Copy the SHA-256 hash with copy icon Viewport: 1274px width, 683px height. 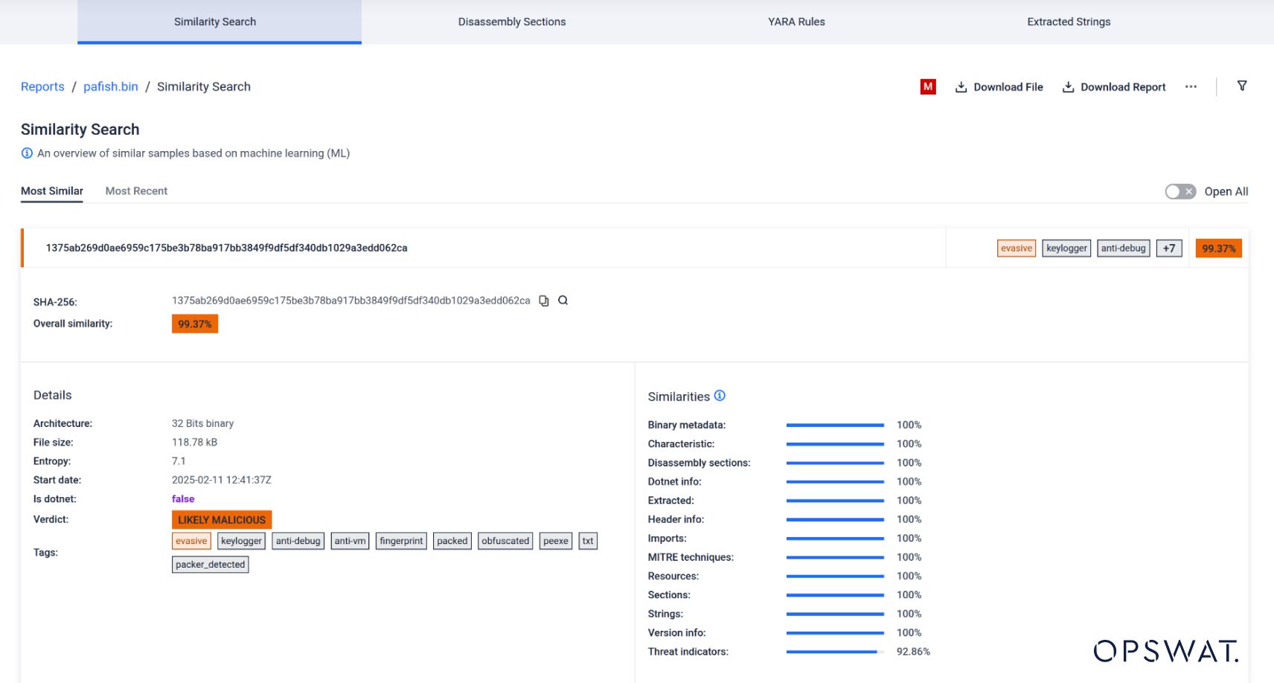click(x=544, y=301)
